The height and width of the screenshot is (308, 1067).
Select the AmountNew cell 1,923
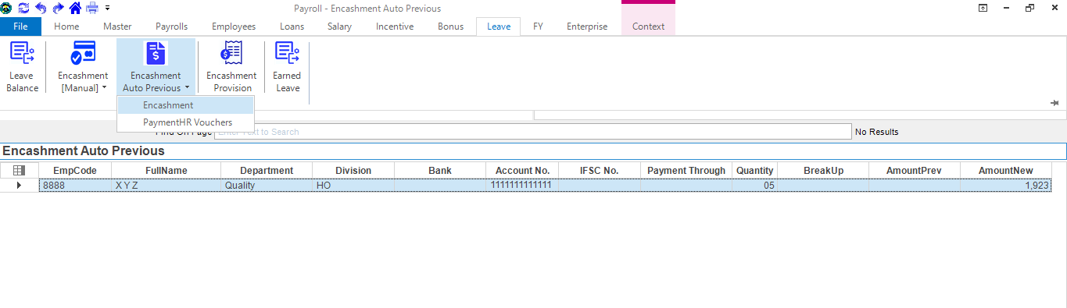coord(1006,186)
